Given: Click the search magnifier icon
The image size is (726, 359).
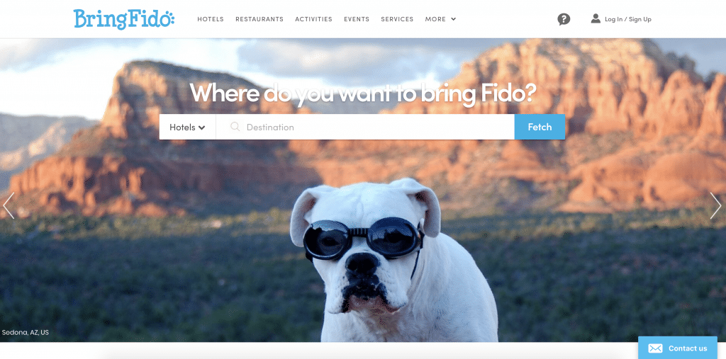Looking at the screenshot, I should coord(235,126).
